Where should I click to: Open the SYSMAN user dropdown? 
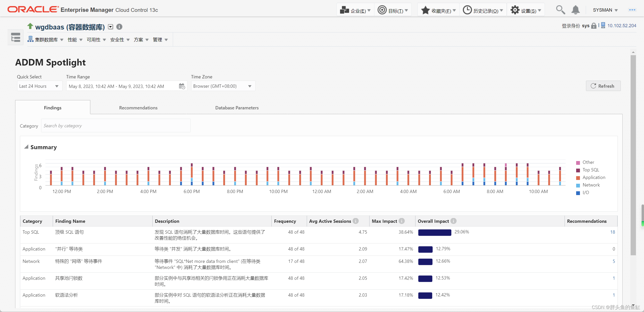click(605, 10)
